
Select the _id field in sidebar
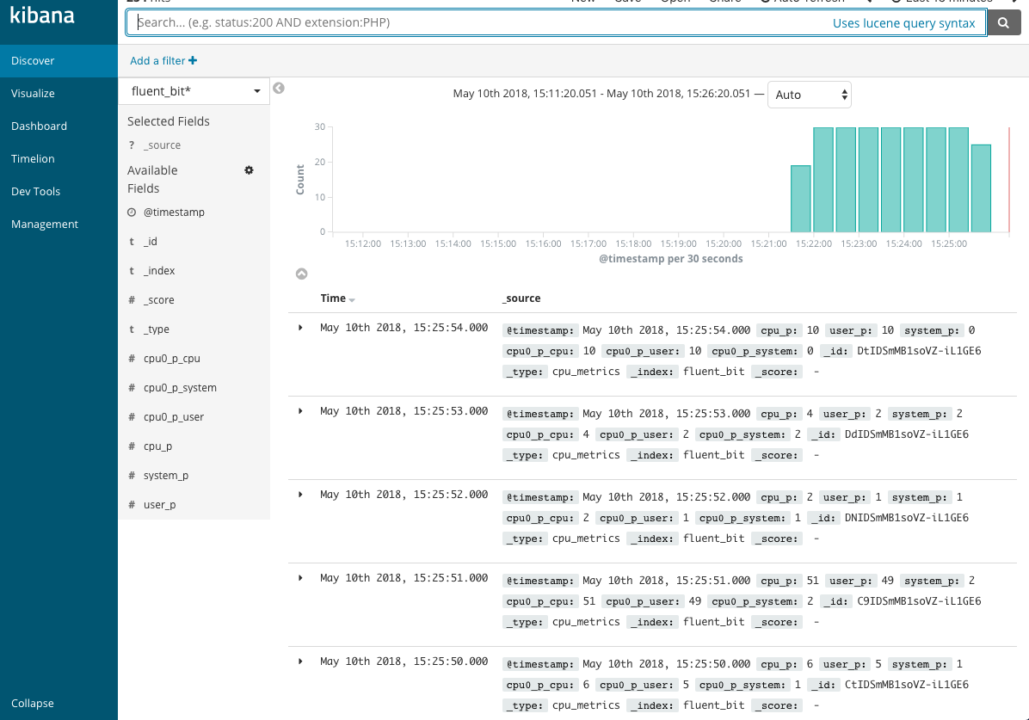[151, 242]
